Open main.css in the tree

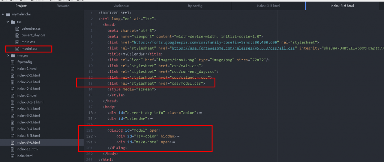pyautogui.click(x=28, y=42)
